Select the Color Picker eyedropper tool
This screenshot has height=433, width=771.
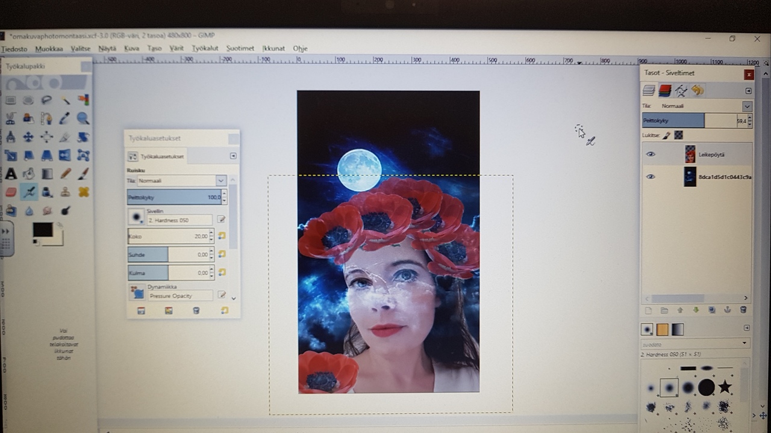[65, 118]
